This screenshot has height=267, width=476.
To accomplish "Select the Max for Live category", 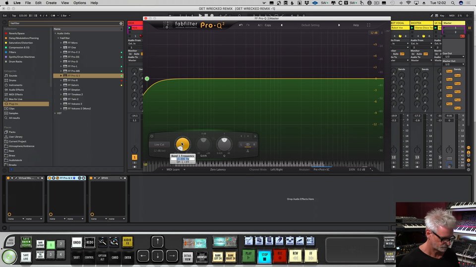I will click(x=16, y=99).
